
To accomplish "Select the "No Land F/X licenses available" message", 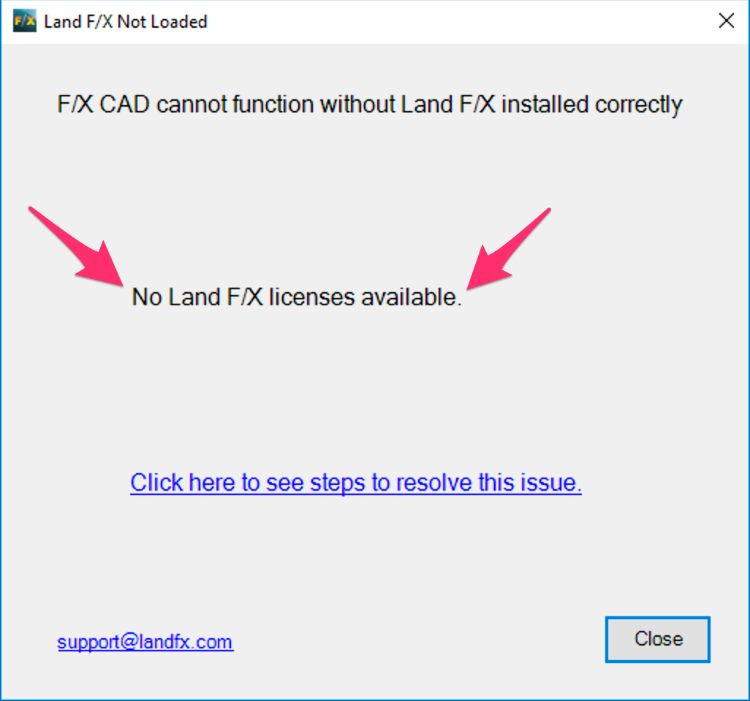I will tap(297, 296).
